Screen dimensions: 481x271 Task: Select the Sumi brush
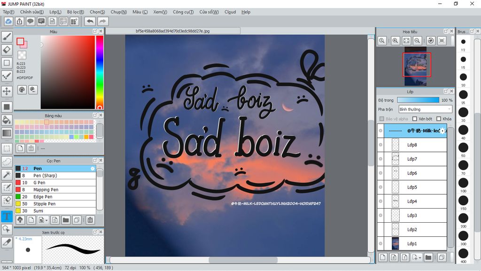(x=55, y=211)
